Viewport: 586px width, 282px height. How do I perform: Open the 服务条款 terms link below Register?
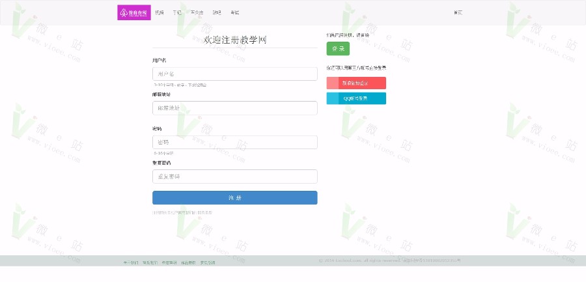[x=205, y=212]
